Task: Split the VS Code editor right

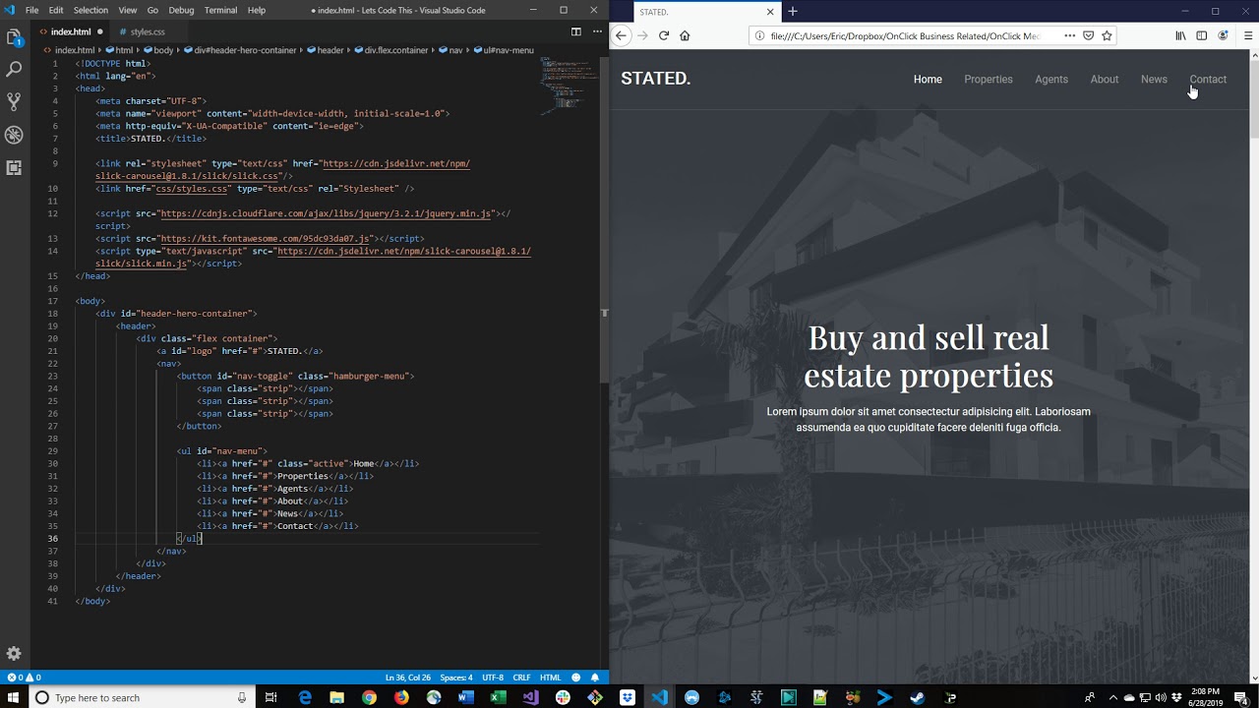Action: 576,31
